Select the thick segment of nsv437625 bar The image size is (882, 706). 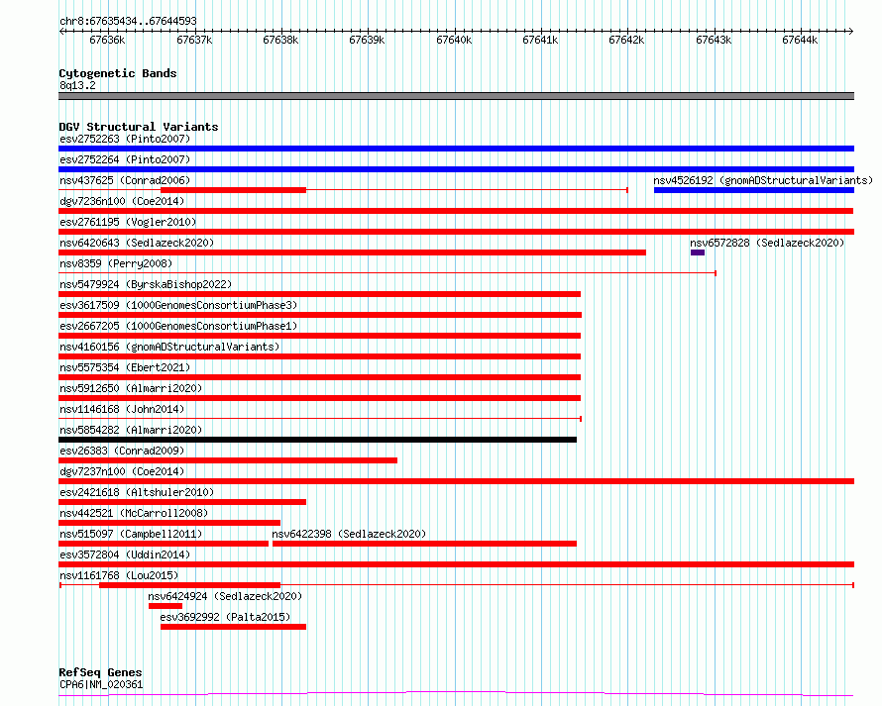(234, 190)
